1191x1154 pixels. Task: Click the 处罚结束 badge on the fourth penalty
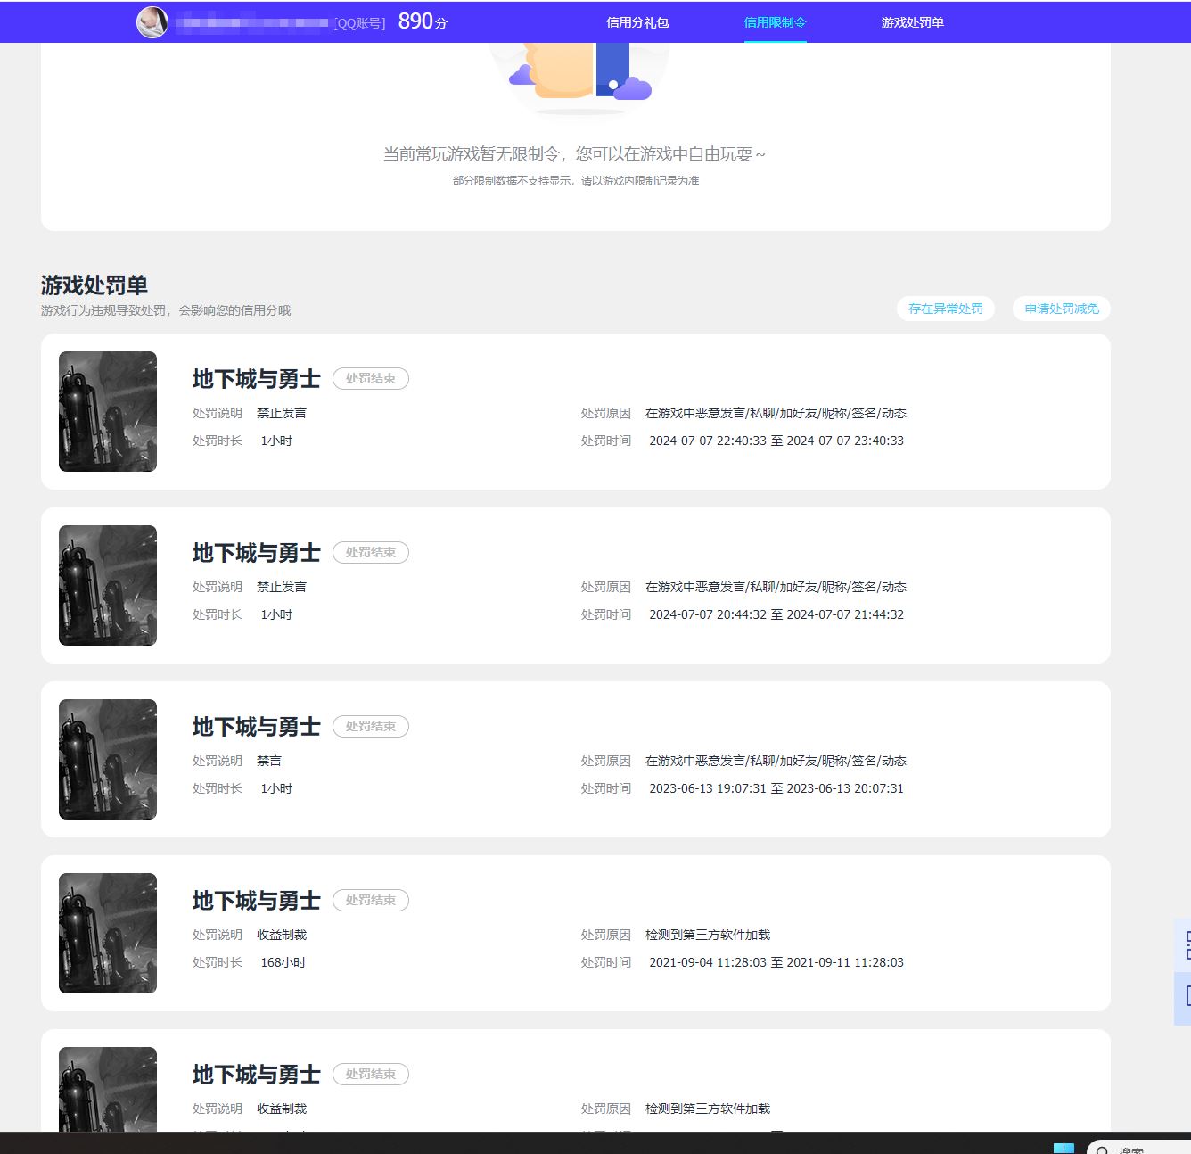click(x=371, y=900)
